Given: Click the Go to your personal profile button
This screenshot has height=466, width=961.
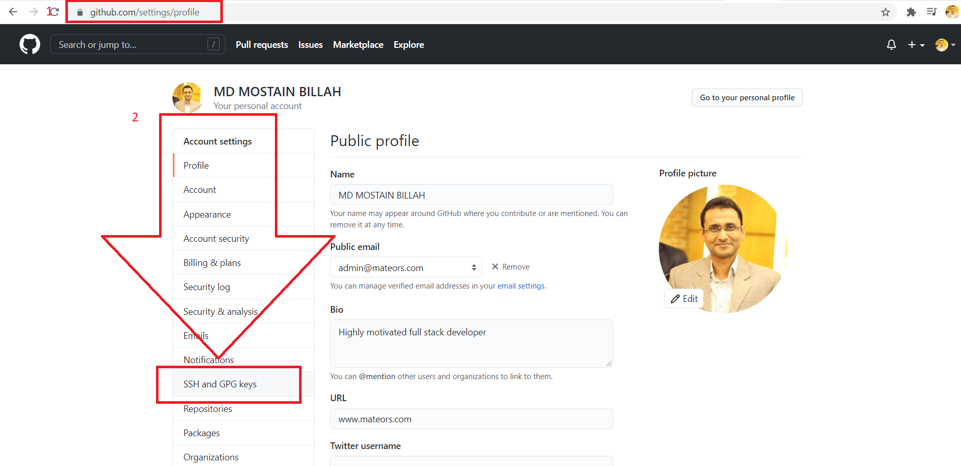Looking at the screenshot, I should [x=747, y=97].
